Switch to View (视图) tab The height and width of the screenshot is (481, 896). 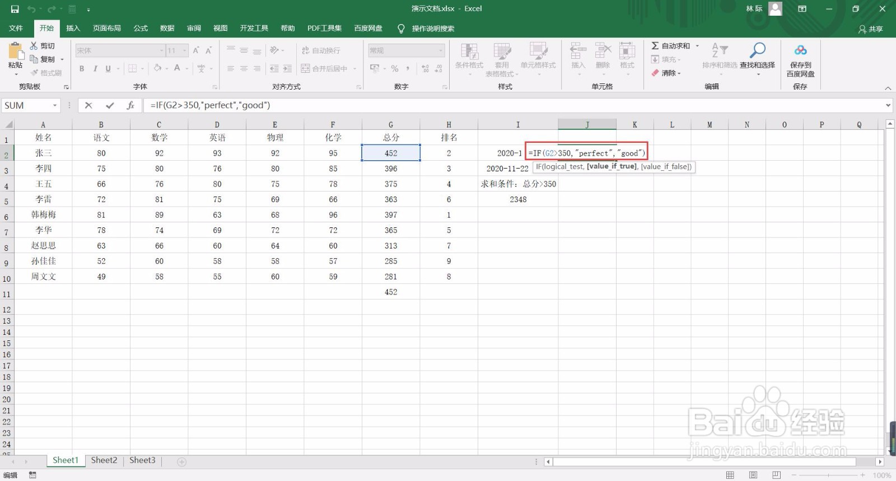click(220, 28)
